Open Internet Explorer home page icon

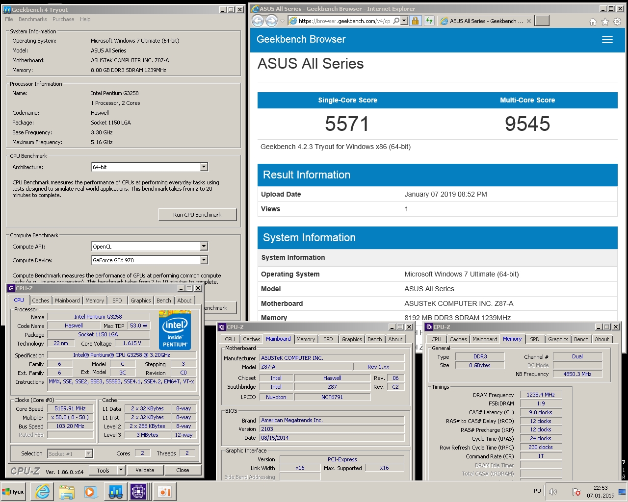click(x=593, y=22)
